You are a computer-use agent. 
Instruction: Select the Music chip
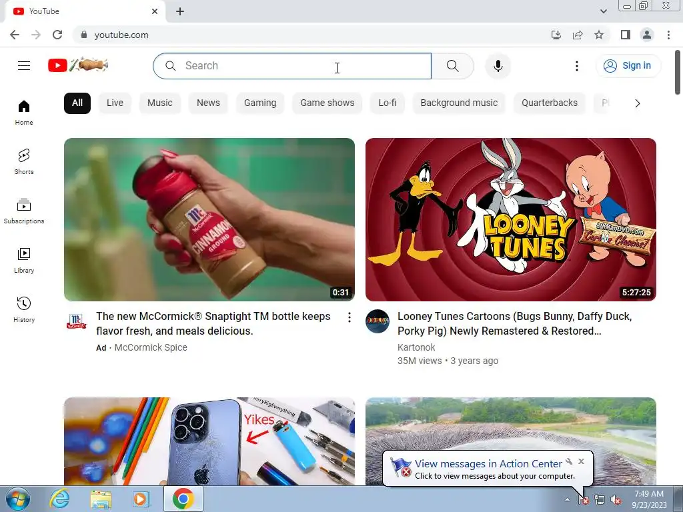[x=160, y=103]
